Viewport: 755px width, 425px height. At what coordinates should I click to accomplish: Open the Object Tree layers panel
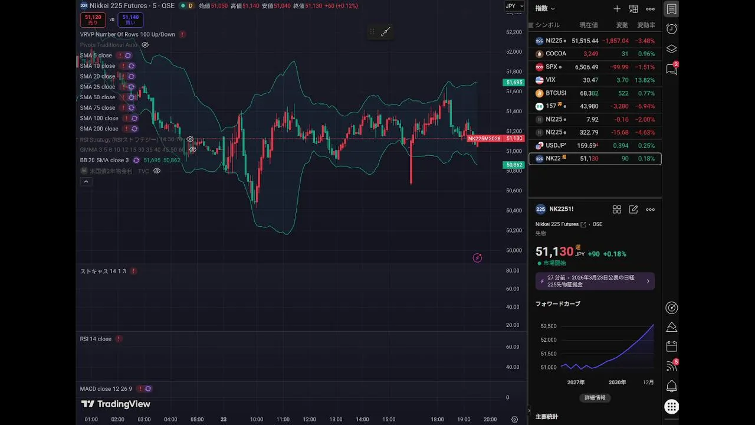click(x=671, y=49)
